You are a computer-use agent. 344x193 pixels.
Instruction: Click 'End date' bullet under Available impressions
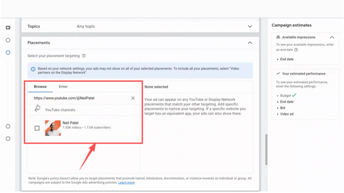click(287, 59)
